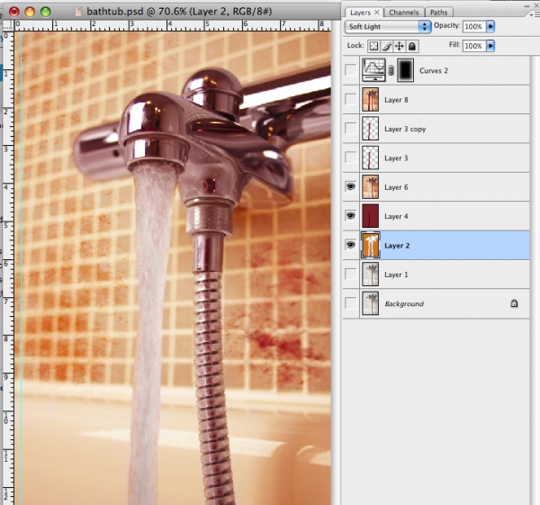The width and height of the screenshot is (540, 505).
Task: Select the Layer 1 name
Action: point(396,275)
